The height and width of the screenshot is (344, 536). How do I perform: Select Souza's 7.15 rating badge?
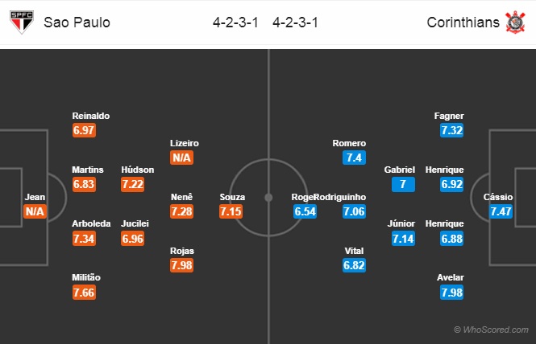(231, 211)
